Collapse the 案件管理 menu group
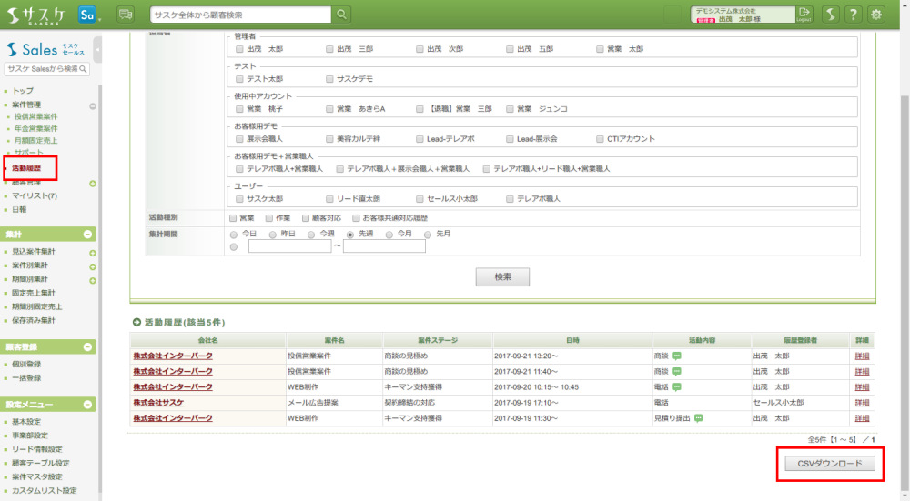This screenshot has height=501, width=910. coord(92,105)
